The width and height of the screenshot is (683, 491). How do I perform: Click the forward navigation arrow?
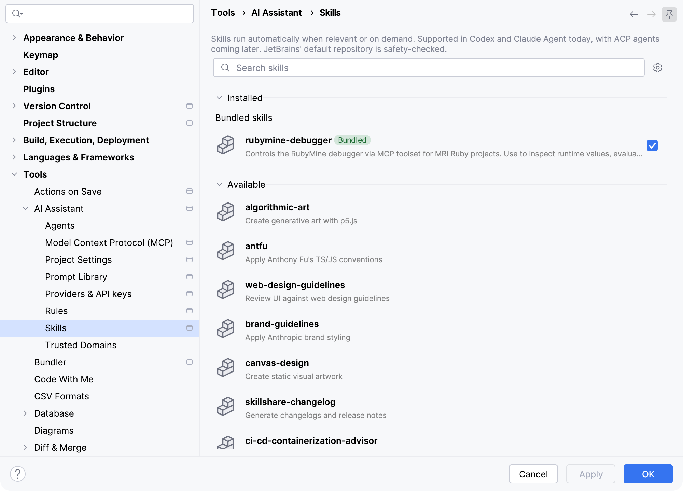[x=652, y=14]
